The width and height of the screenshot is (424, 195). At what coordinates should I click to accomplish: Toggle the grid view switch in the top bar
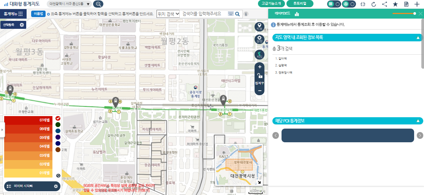point(334,4)
